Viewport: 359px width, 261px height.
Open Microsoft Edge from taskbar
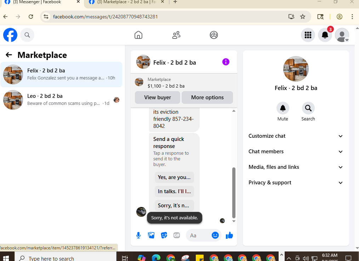pyautogui.click(x=156, y=258)
